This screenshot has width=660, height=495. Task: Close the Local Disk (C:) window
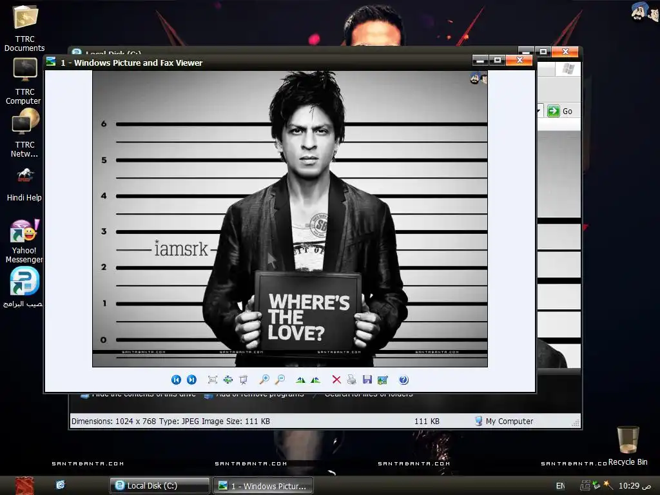(565, 52)
